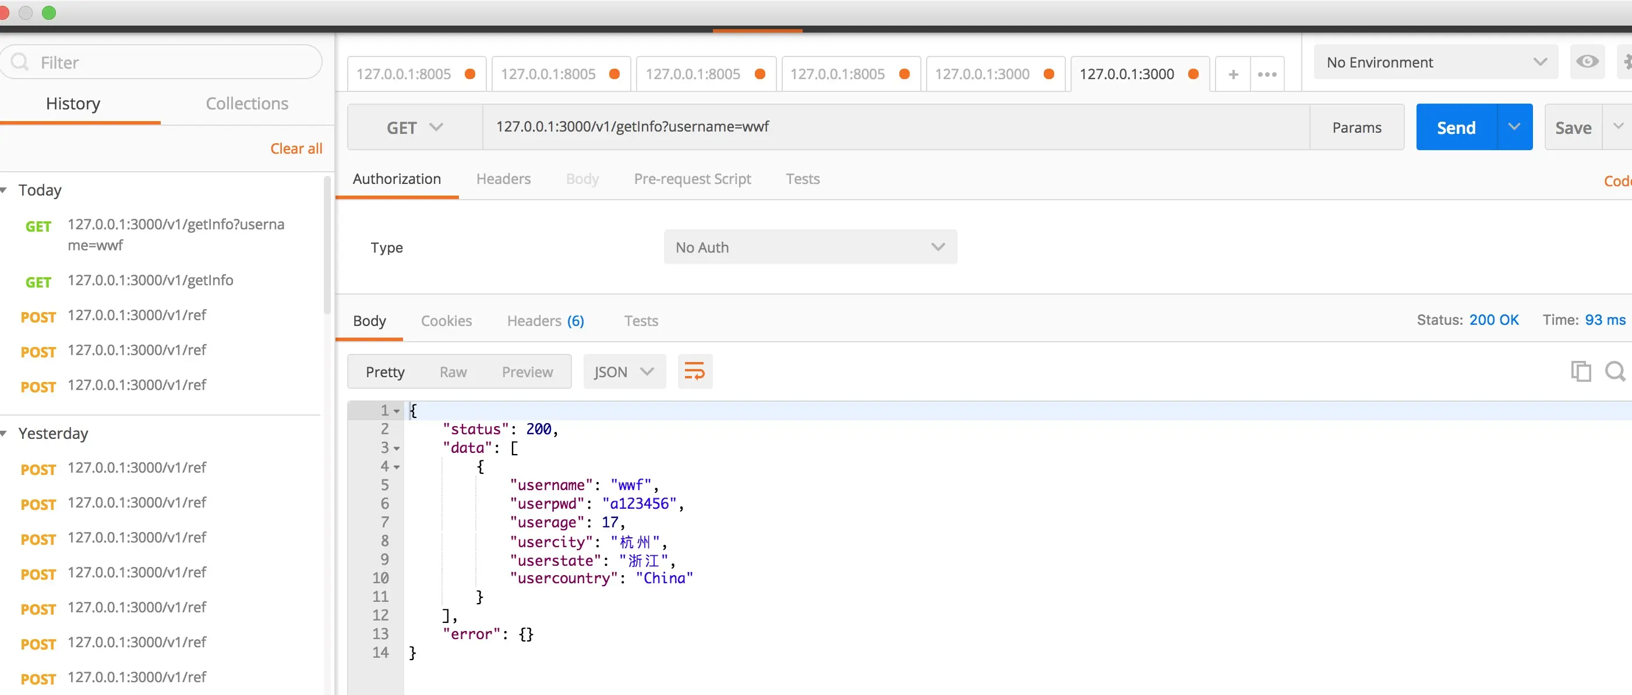Collapse the data array fold arrow
Viewport: 1632px width, 695px height.
(397, 449)
